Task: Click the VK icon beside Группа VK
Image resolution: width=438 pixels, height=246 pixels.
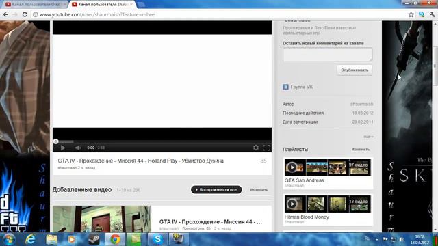Action: 285,87
